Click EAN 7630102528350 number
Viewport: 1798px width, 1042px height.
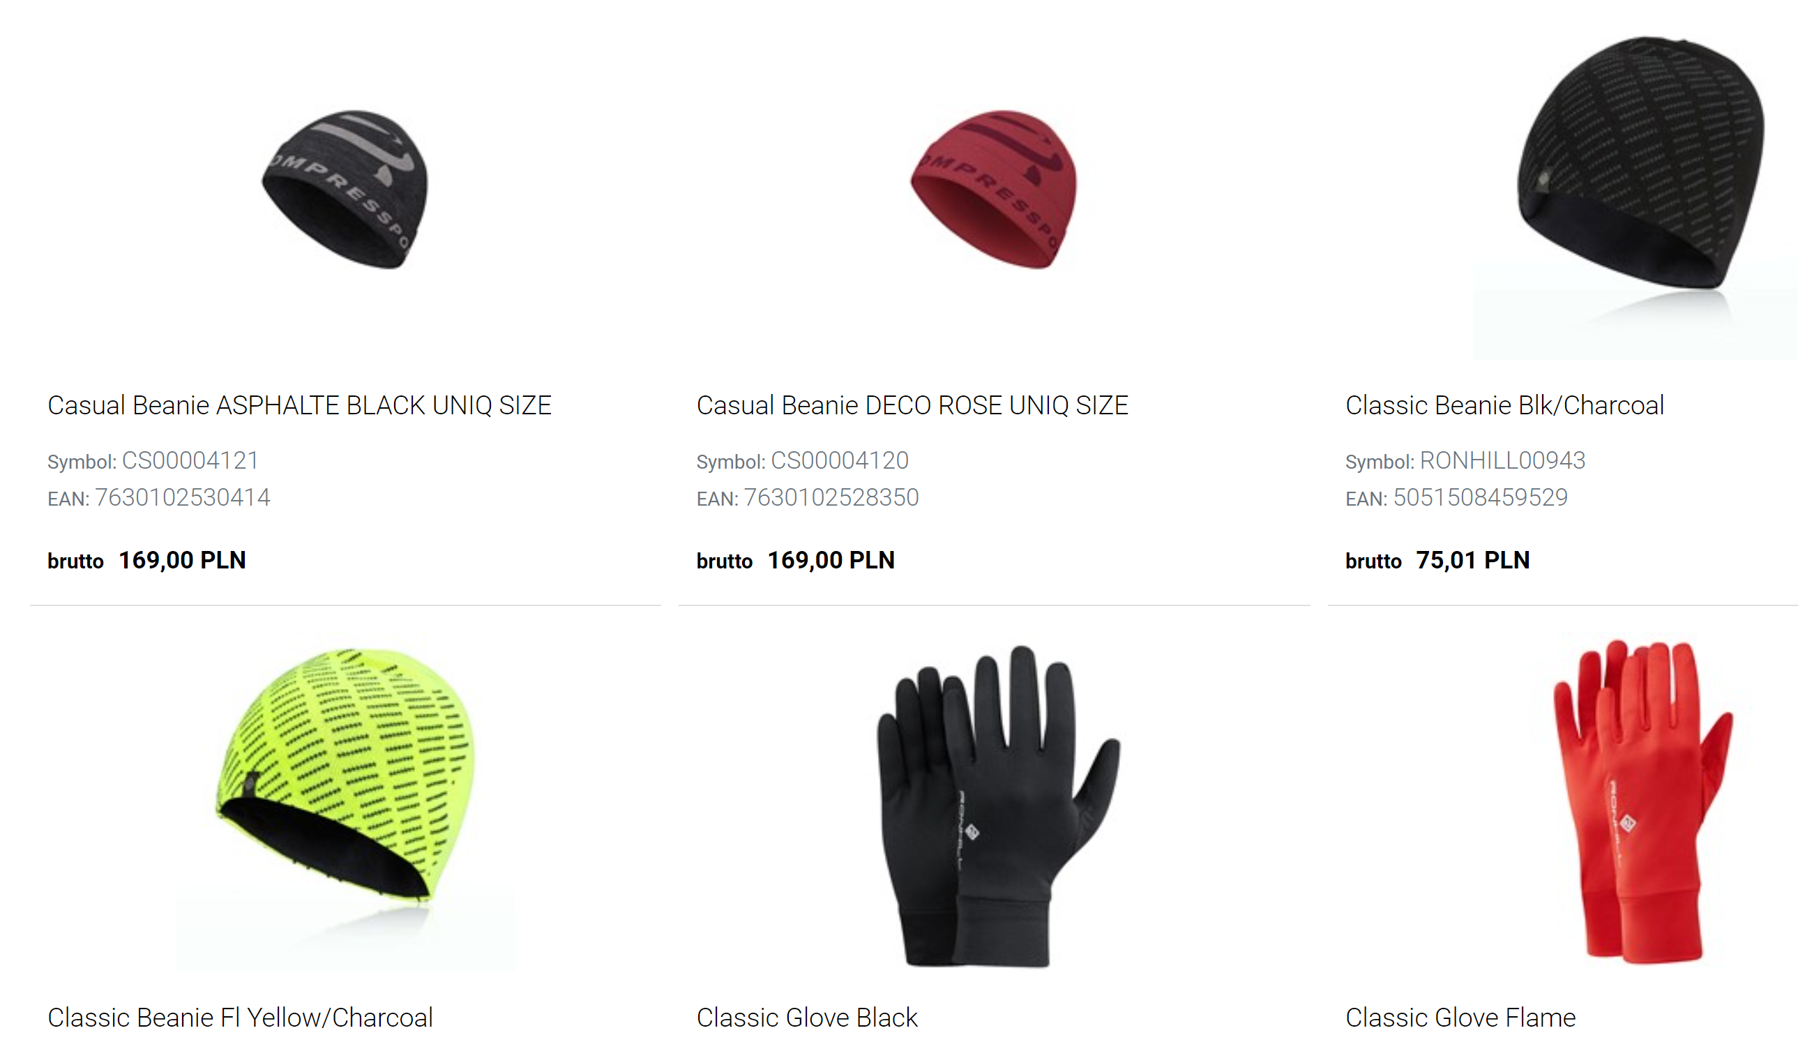[831, 497]
